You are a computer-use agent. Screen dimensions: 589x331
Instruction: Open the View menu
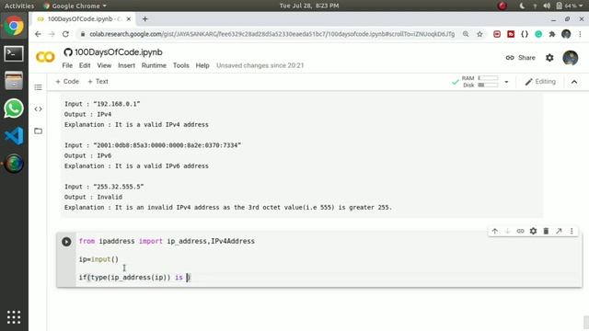point(104,65)
